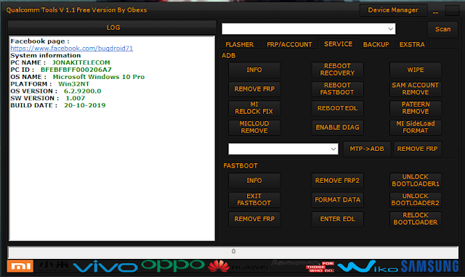
Task: Click the Qualcomm Tools V 1.1 title text
Action: coord(76,10)
